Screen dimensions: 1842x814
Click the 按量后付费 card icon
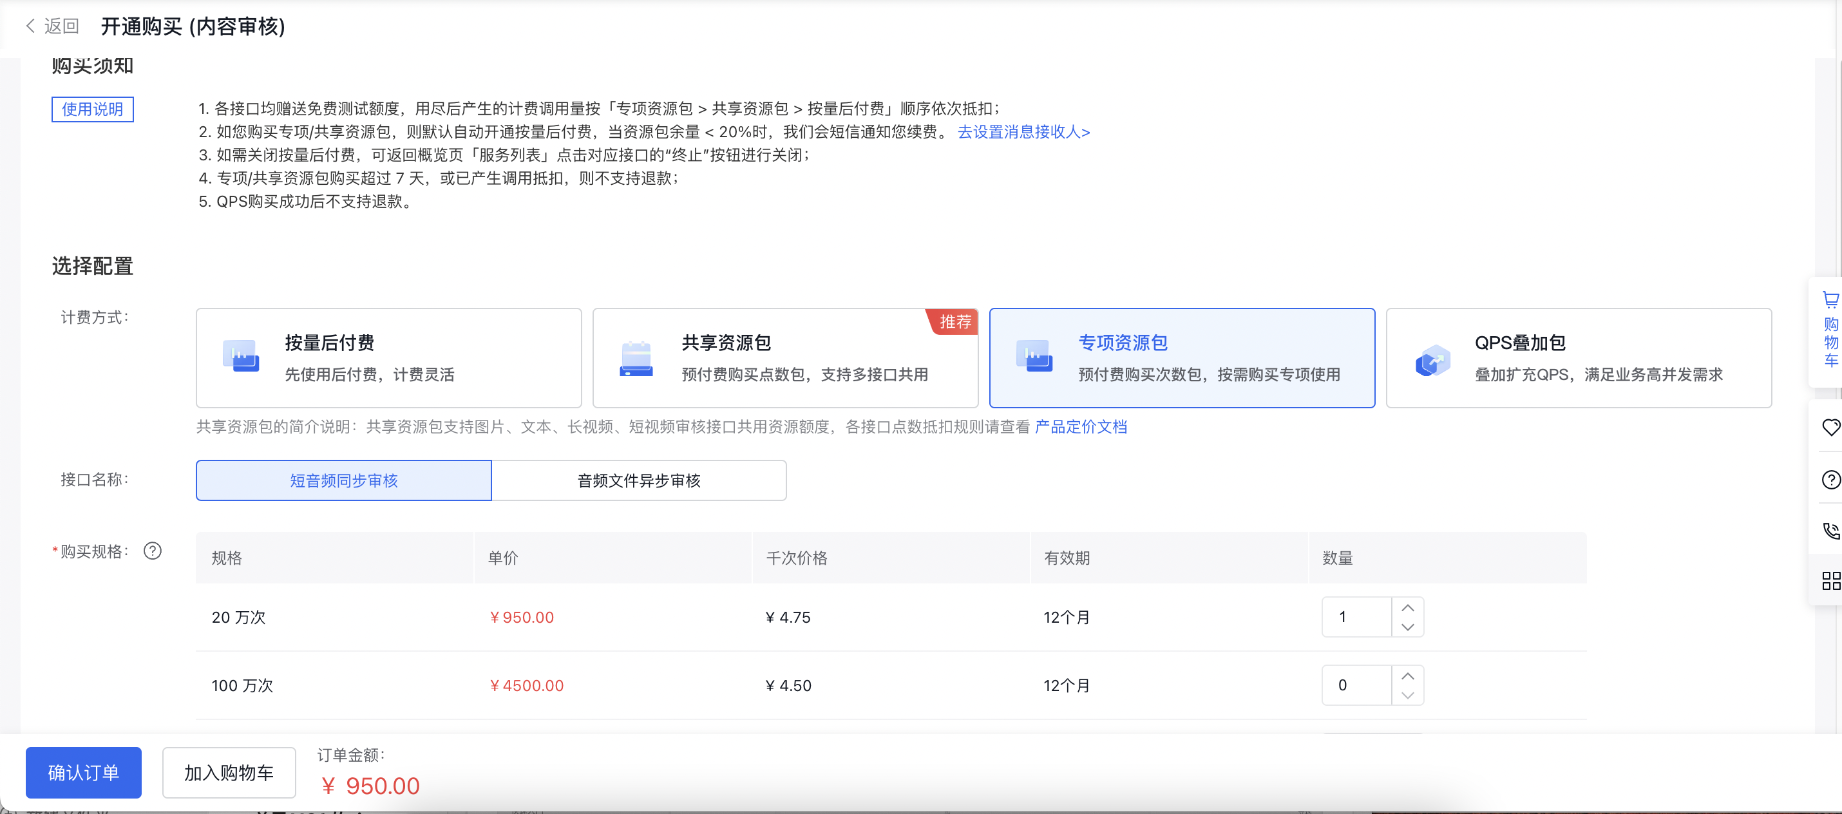(x=240, y=356)
